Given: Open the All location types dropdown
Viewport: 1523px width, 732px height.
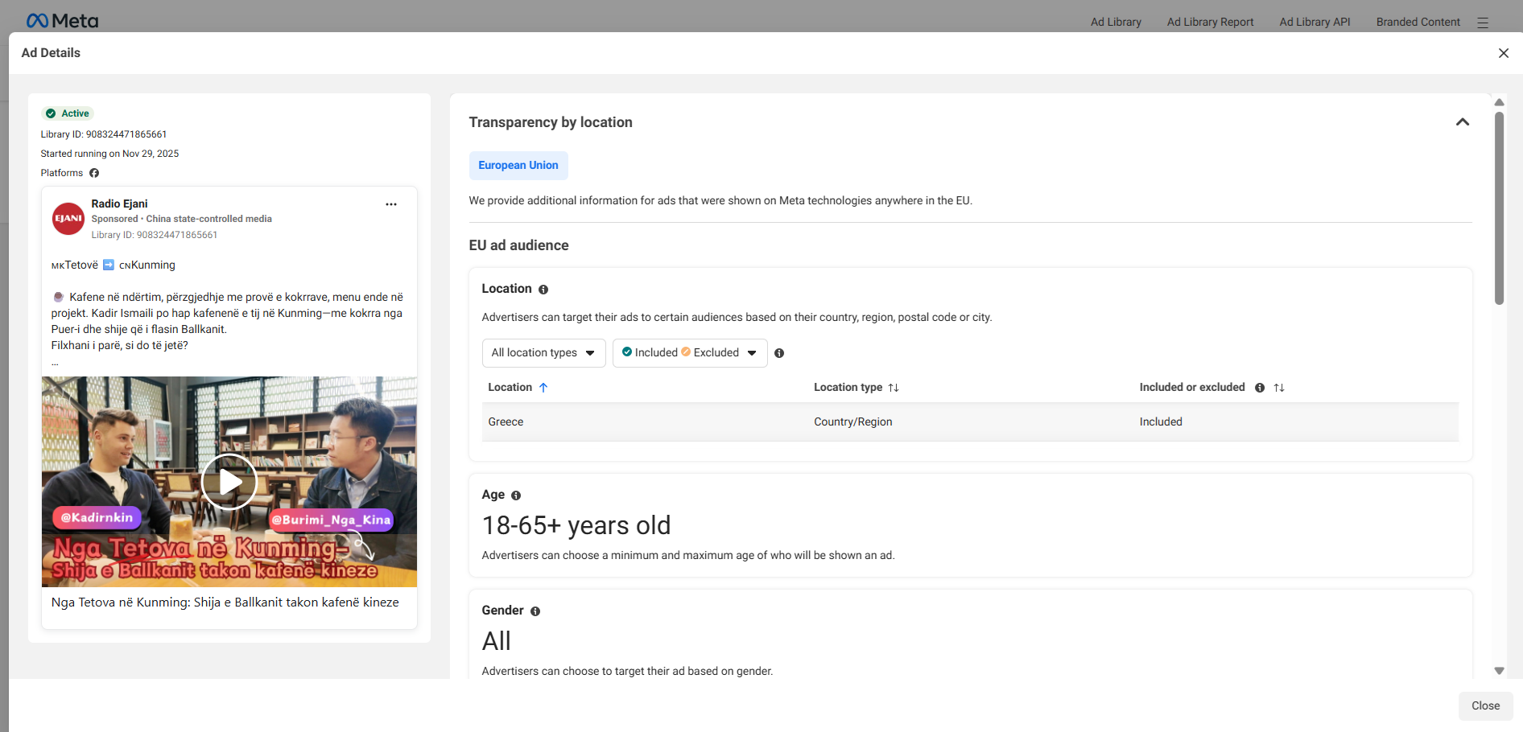Looking at the screenshot, I should [543, 353].
